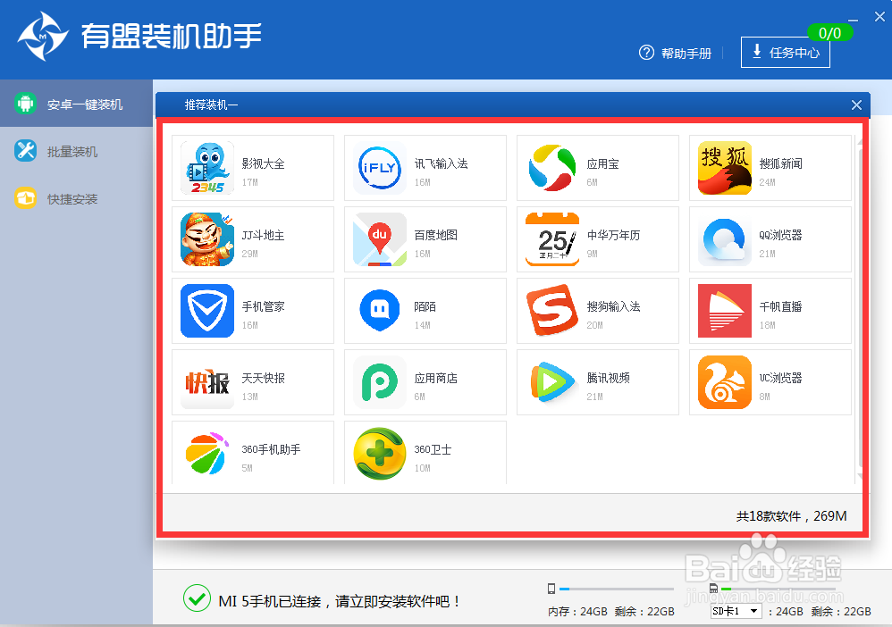Select the 360卫士 app icon

(x=379, y=452)
